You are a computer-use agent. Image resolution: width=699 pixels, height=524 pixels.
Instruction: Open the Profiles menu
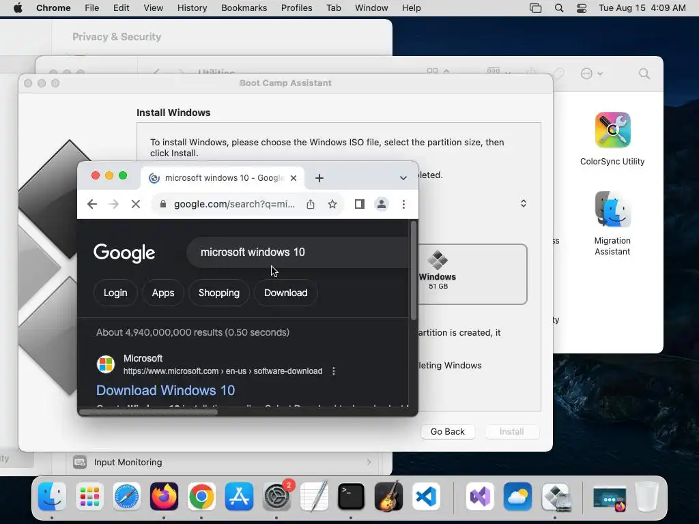296,8
